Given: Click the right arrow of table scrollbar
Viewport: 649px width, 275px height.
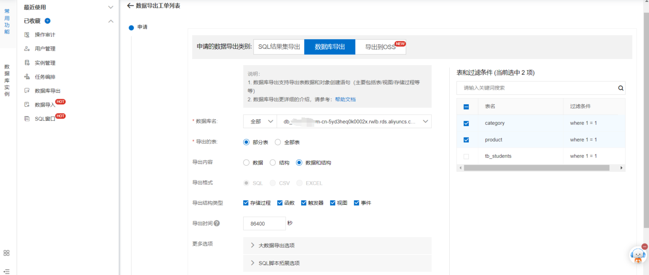Looking at the screenshot, I should 622,168.
